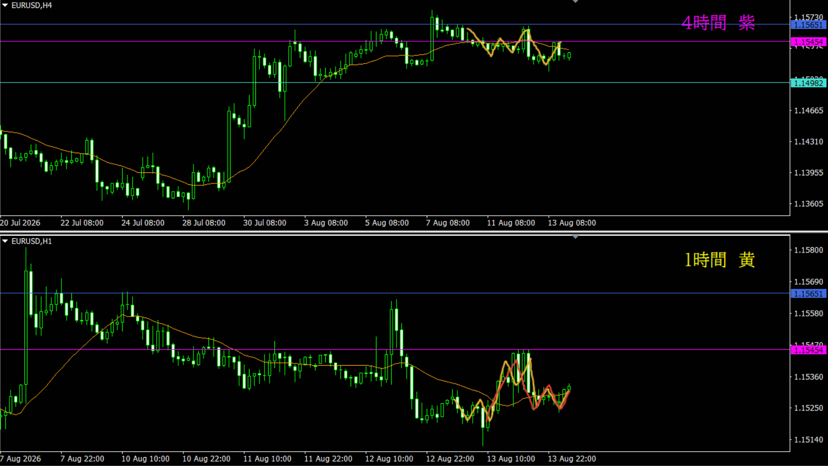The width and height of the screenshot is (828, 466).
Task: Click the '5 Aug 08:00' time label
Action: pyautogui.click(x=387, y=223)
